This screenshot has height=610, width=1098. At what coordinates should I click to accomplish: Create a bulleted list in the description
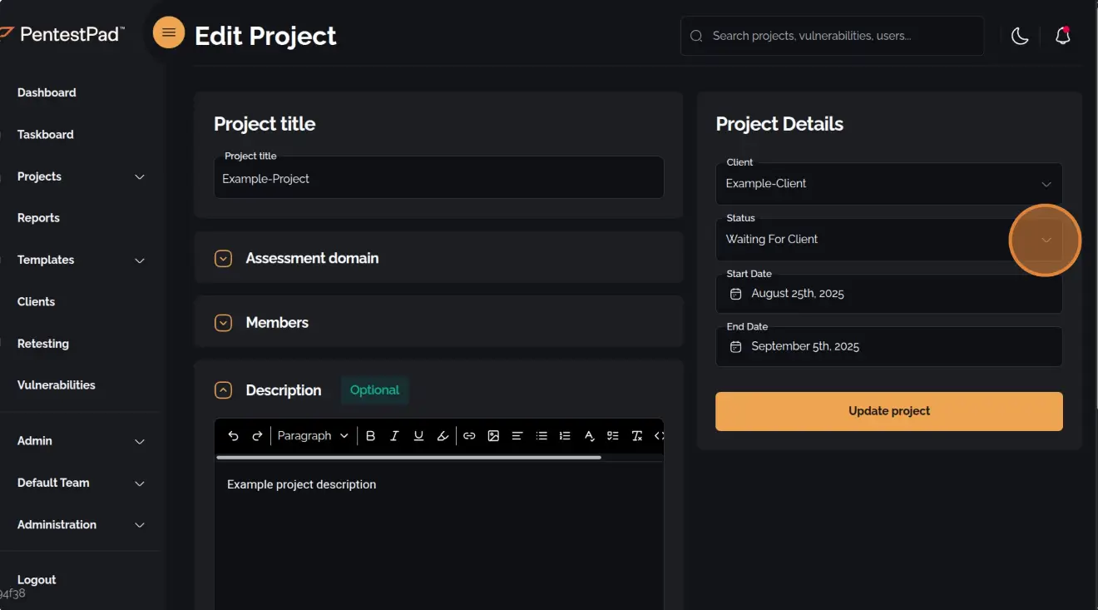(x=542, y=435)
